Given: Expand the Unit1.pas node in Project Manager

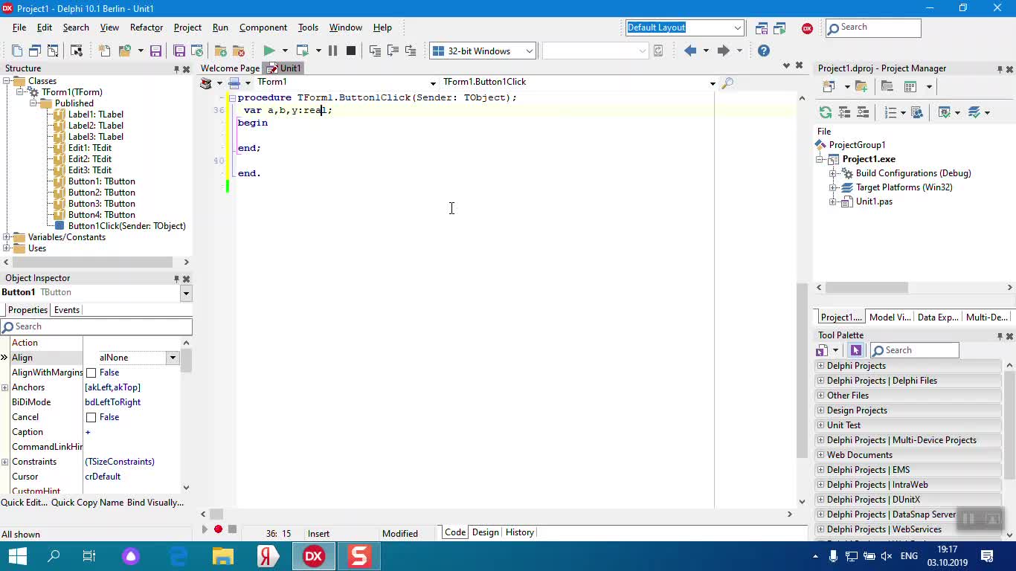Looking at the screenshot, I should click(x=834, y=201).
